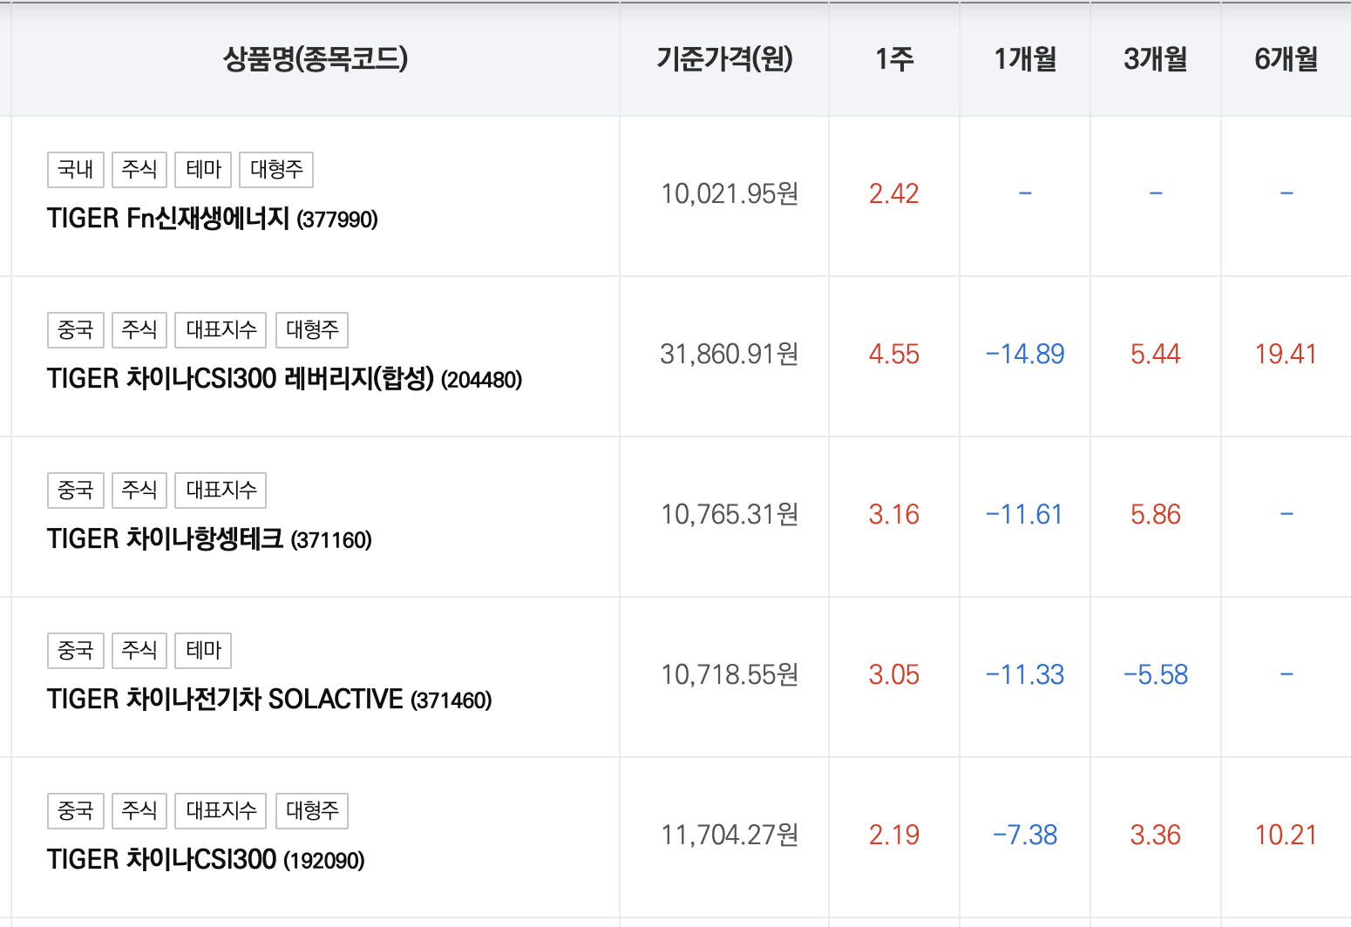Click the 1-month return −7.38

point(1025,835)
